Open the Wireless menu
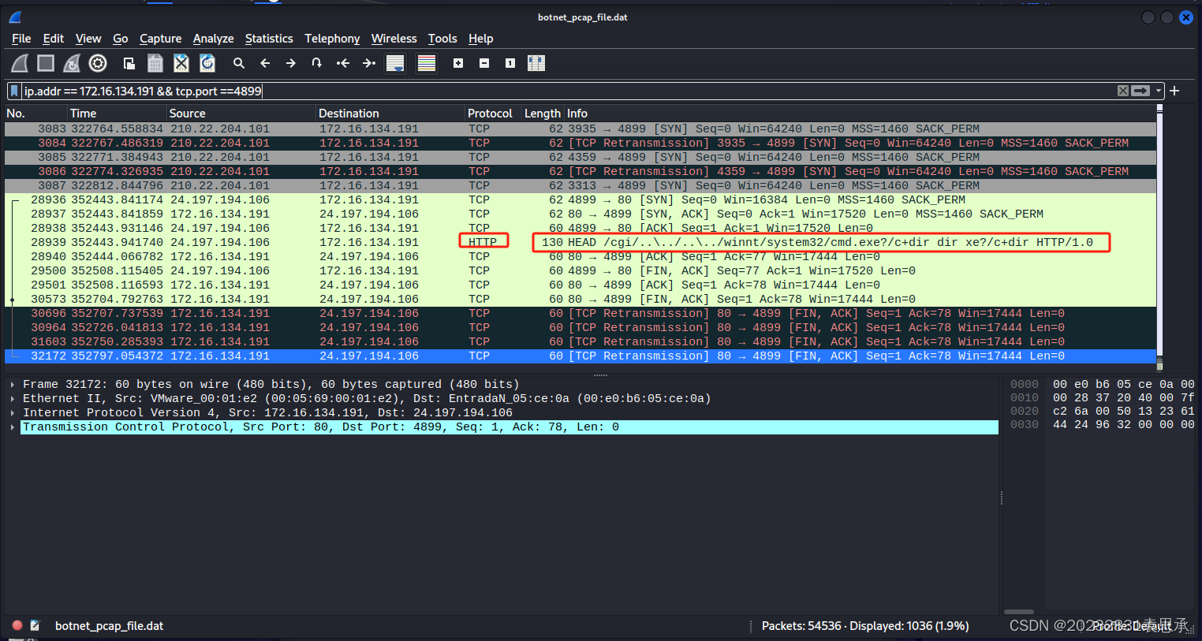Viewport: 1202px width, 641px height. point(394,39)
